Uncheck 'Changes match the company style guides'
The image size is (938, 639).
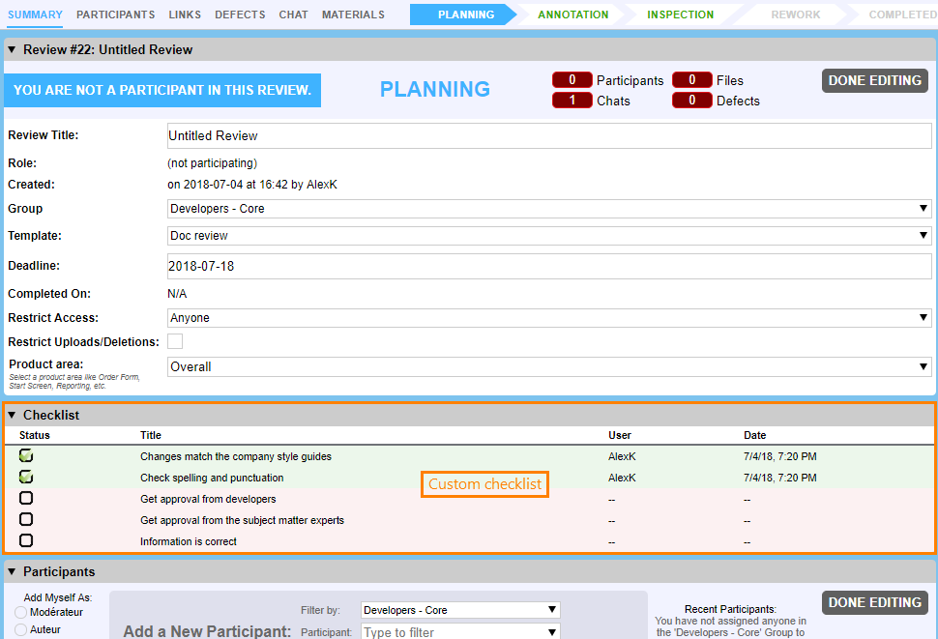pyautogui.click(x=26, y=456)
